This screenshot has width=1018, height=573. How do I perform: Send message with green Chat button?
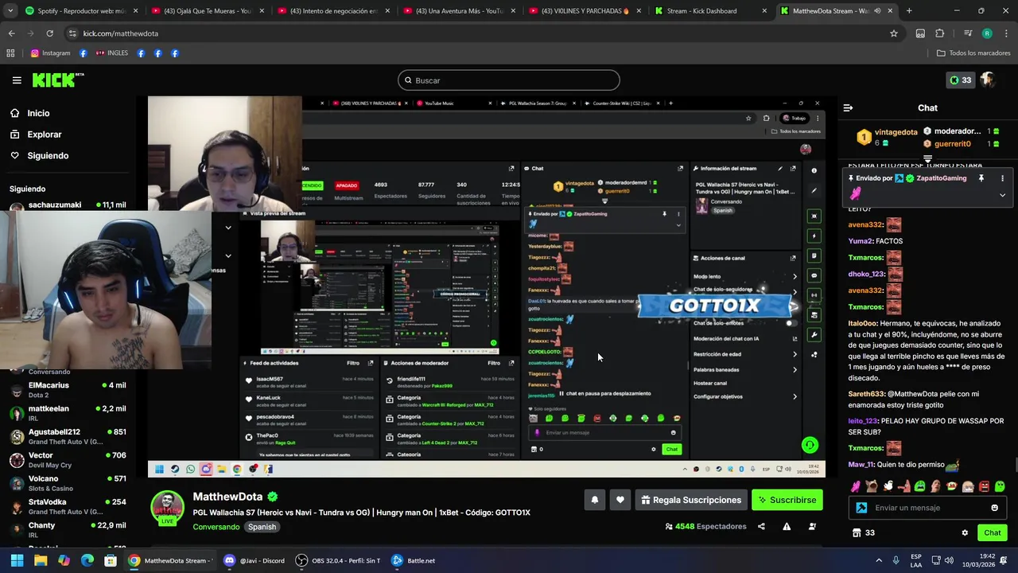tap(992, 533)
